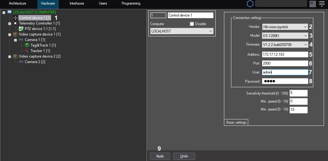
Task: Click the Telemetry Controller 1 icon
Action: coord(15,23)
